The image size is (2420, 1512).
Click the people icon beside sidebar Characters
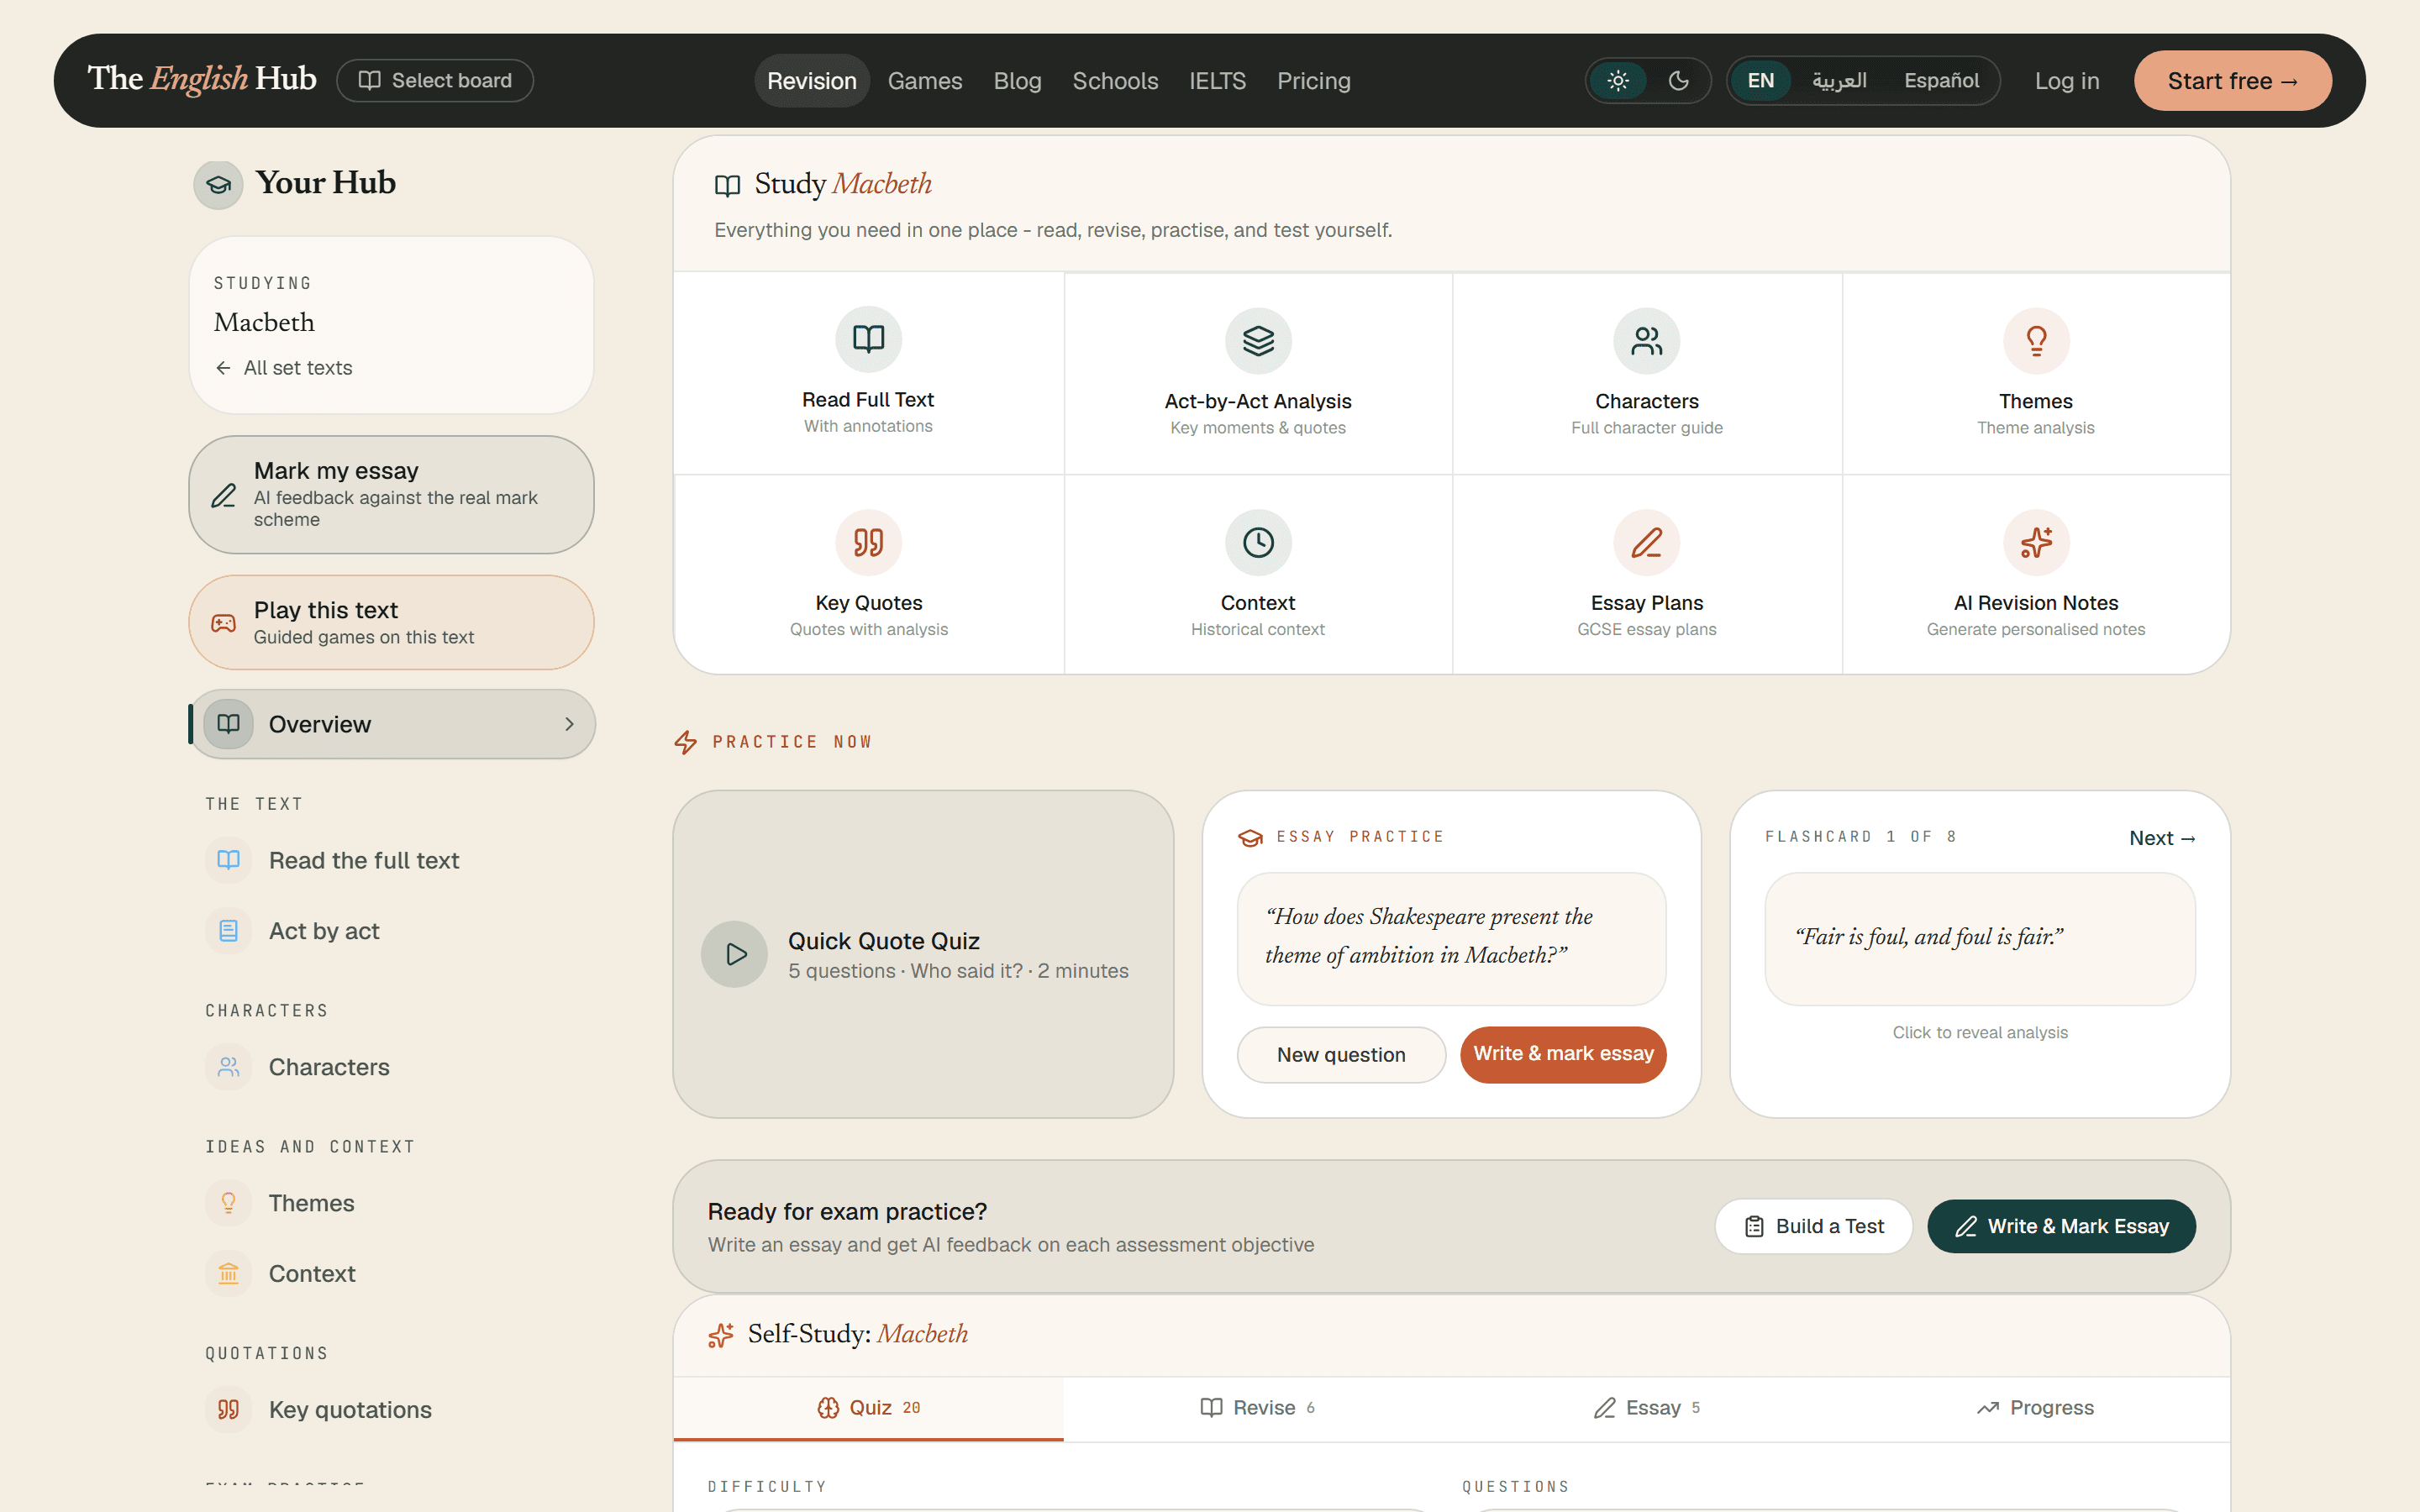228,1067
